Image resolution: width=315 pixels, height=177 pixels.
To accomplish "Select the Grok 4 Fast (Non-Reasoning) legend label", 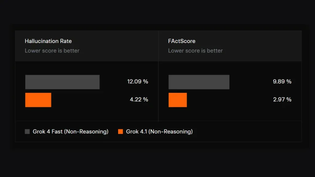I will pos(70,132).
